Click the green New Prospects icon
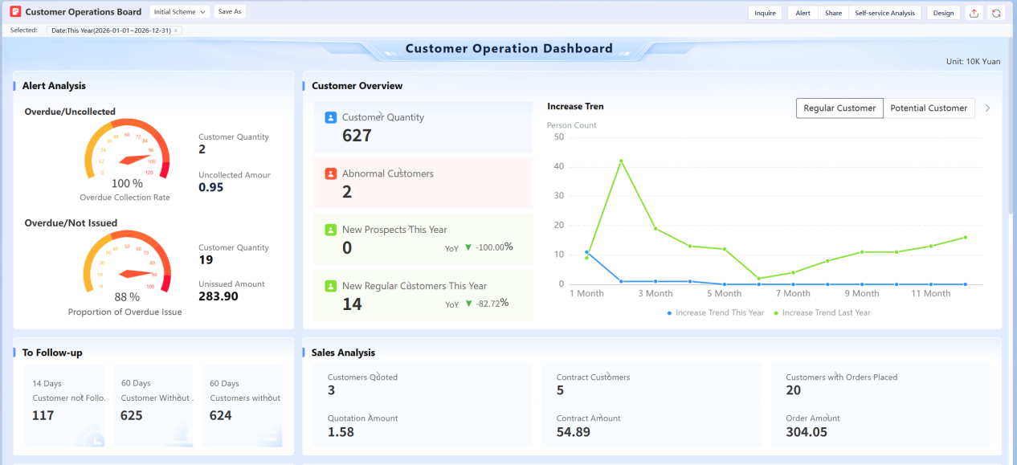This screenshot has height=465, width=1017. point(330,230)
